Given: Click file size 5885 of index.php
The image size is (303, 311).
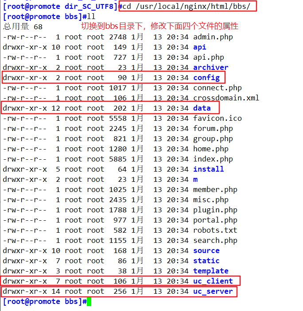Looking at the screenshot, I should click(x=118, y=159).
